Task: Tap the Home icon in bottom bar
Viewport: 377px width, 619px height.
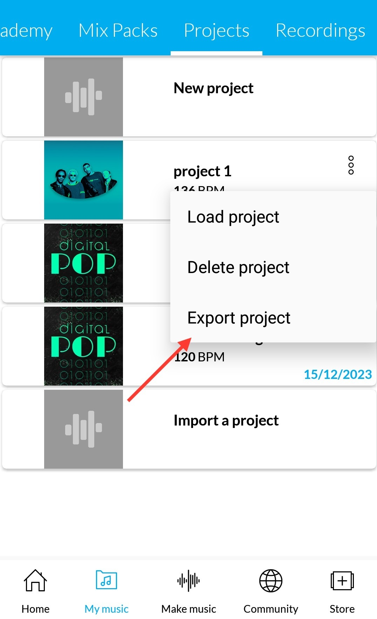Action: pos(35,580)
